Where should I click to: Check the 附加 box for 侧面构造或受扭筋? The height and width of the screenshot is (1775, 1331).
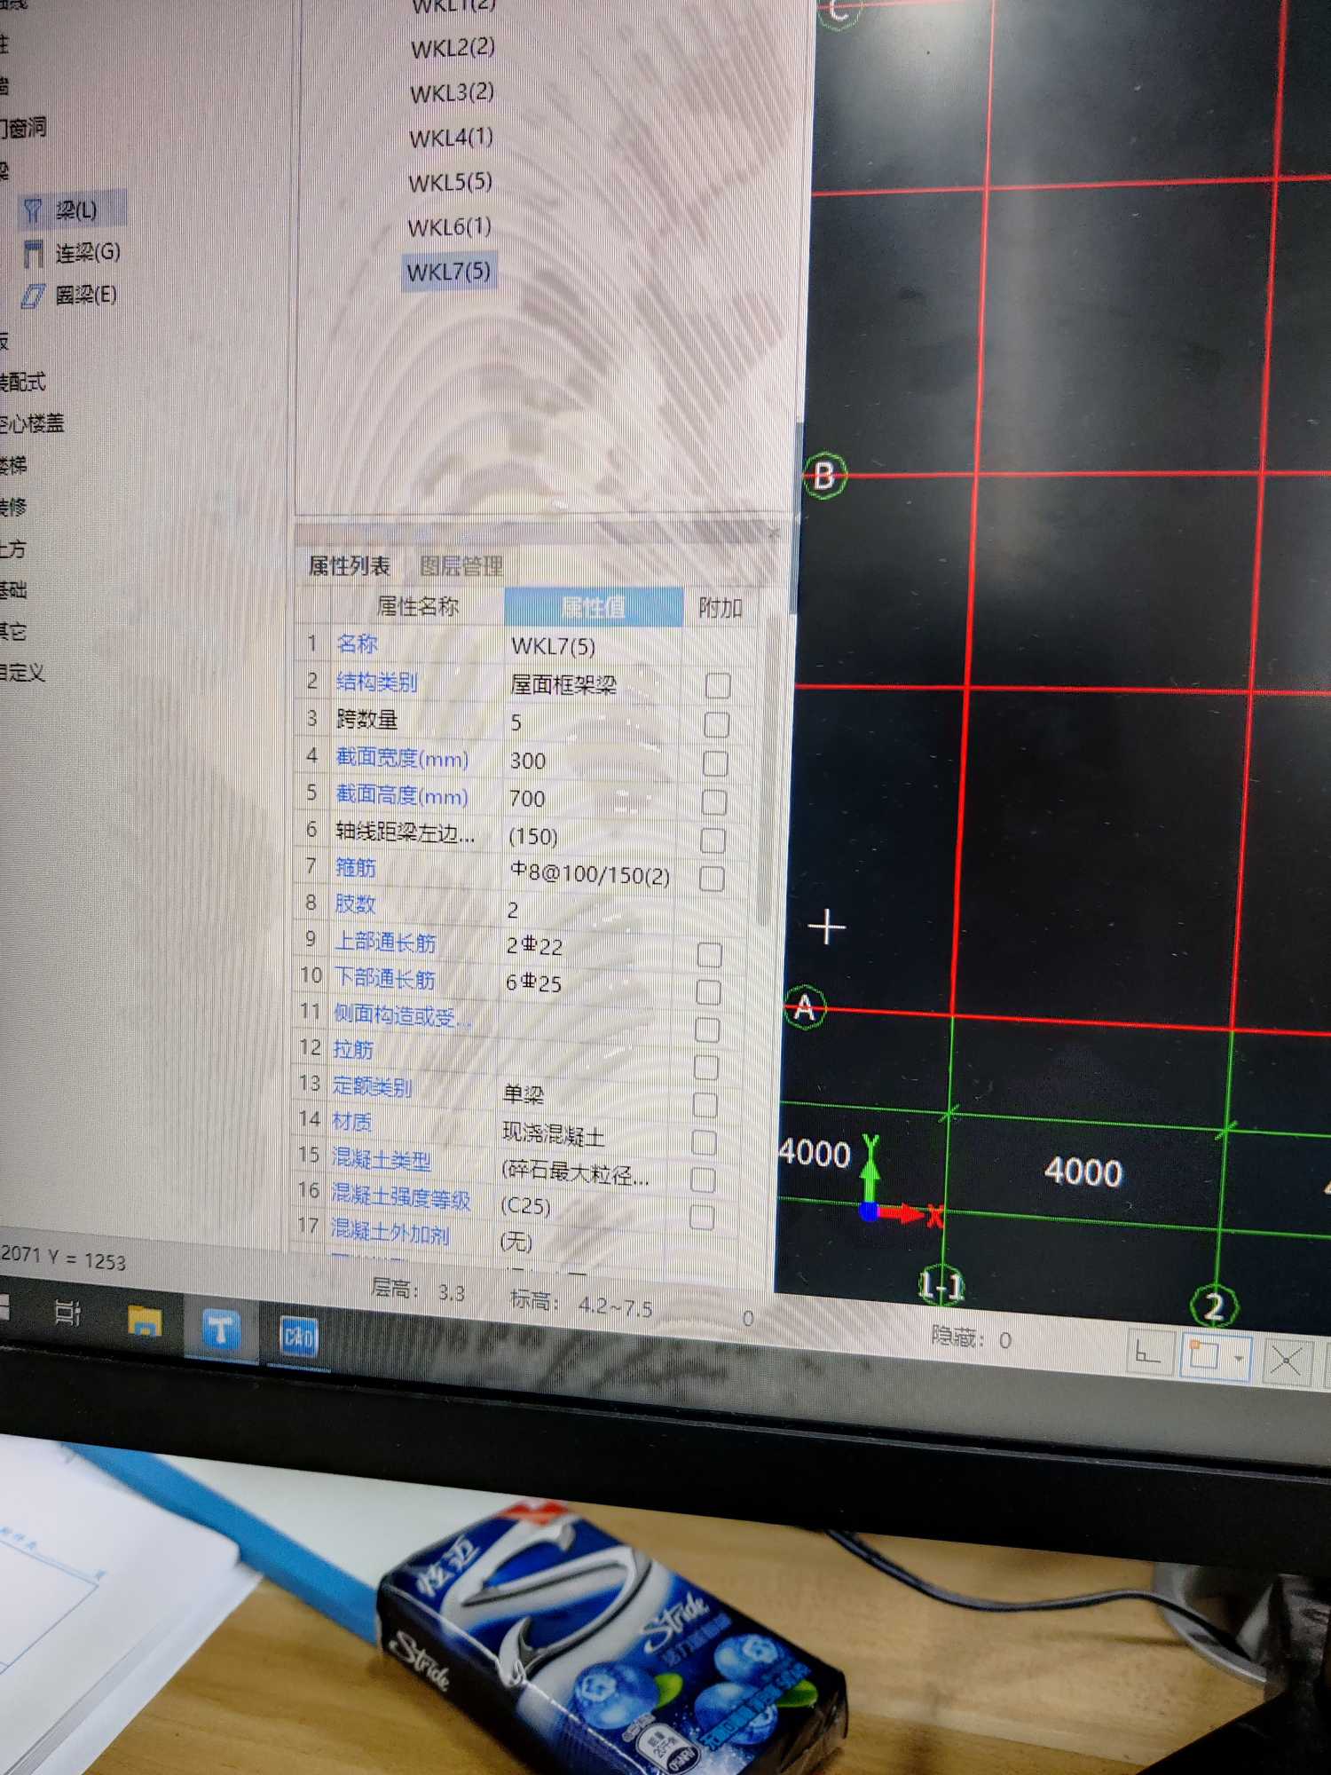click(708, 1030)
